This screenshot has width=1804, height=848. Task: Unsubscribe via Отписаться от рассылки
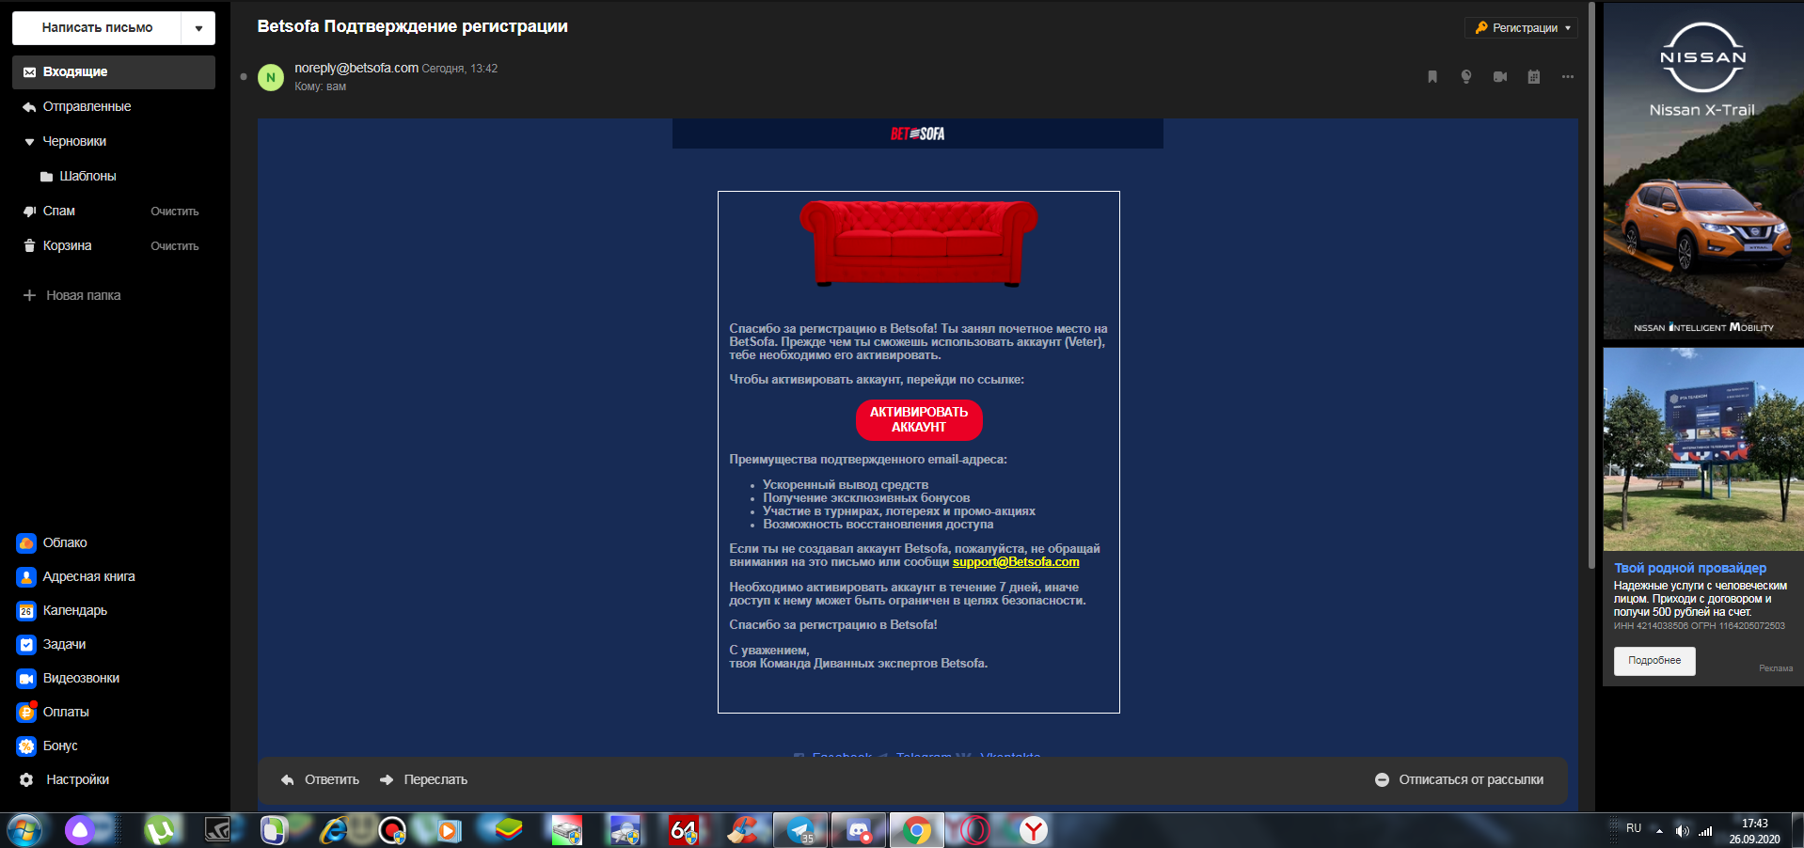[x=1460, y=779]
